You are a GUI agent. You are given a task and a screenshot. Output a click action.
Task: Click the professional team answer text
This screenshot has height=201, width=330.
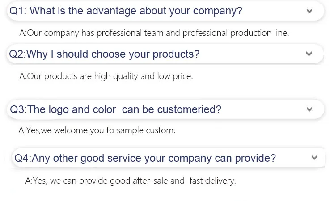[x=155, y=33]
